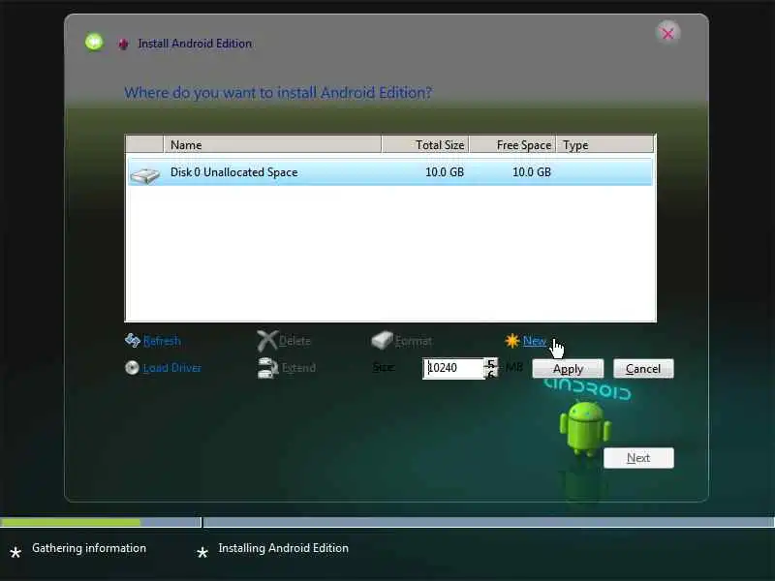
Task: Click the 10.0 GB Free Space value
Action: click(x=531, y=172)
